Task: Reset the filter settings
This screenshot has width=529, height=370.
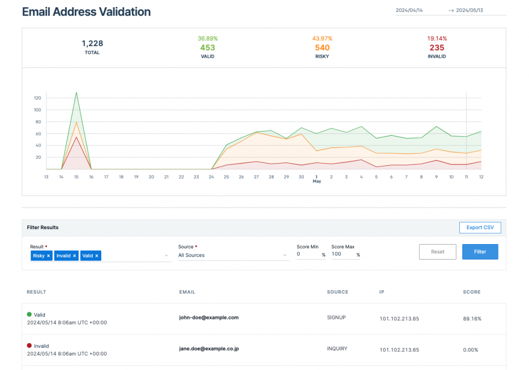Action: 437,252
